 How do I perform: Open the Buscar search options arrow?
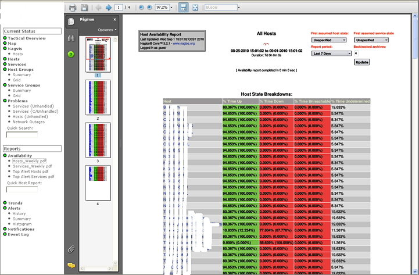239,8
